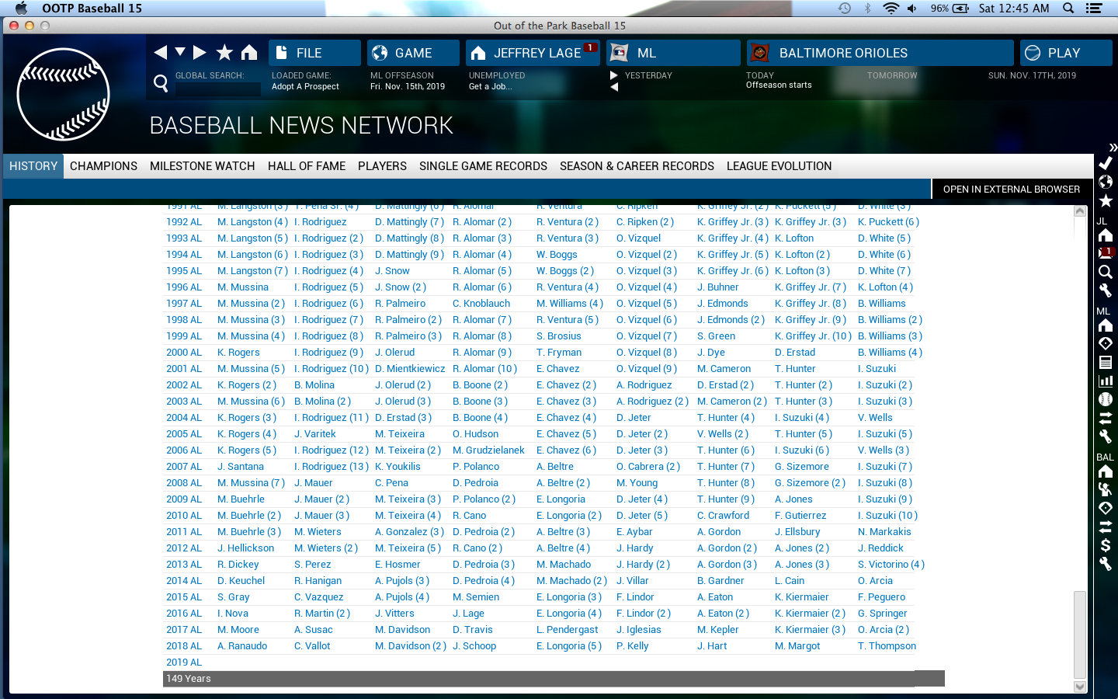Select the PLAYERS tab
This screenshot has height=699, width=1118.
coord(382,166)
